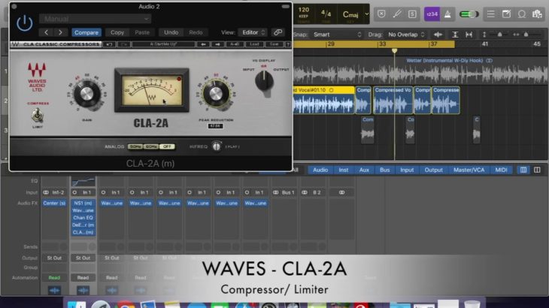The height and width of the screenshot is (308, 549).
Task: Click the CLA-2A Gain knob
Action: 86,94
